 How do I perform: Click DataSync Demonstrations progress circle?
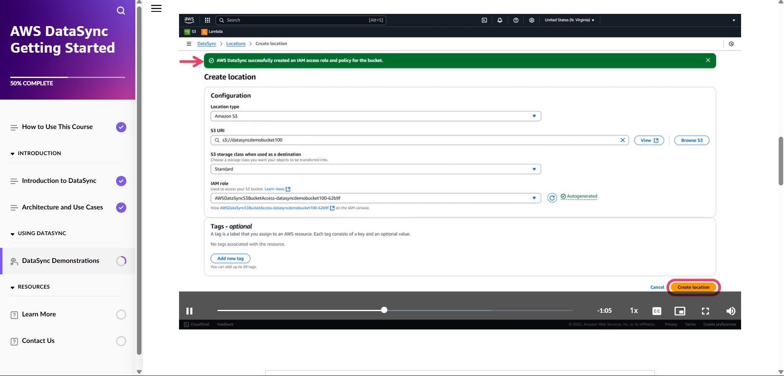coord(121,261)
